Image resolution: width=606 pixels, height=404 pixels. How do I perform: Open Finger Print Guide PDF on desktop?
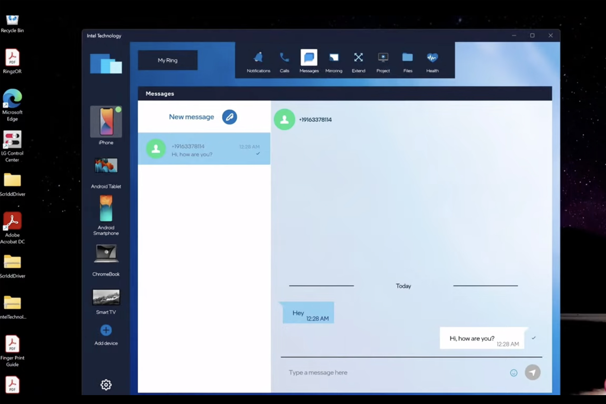(x=12, y=351)
